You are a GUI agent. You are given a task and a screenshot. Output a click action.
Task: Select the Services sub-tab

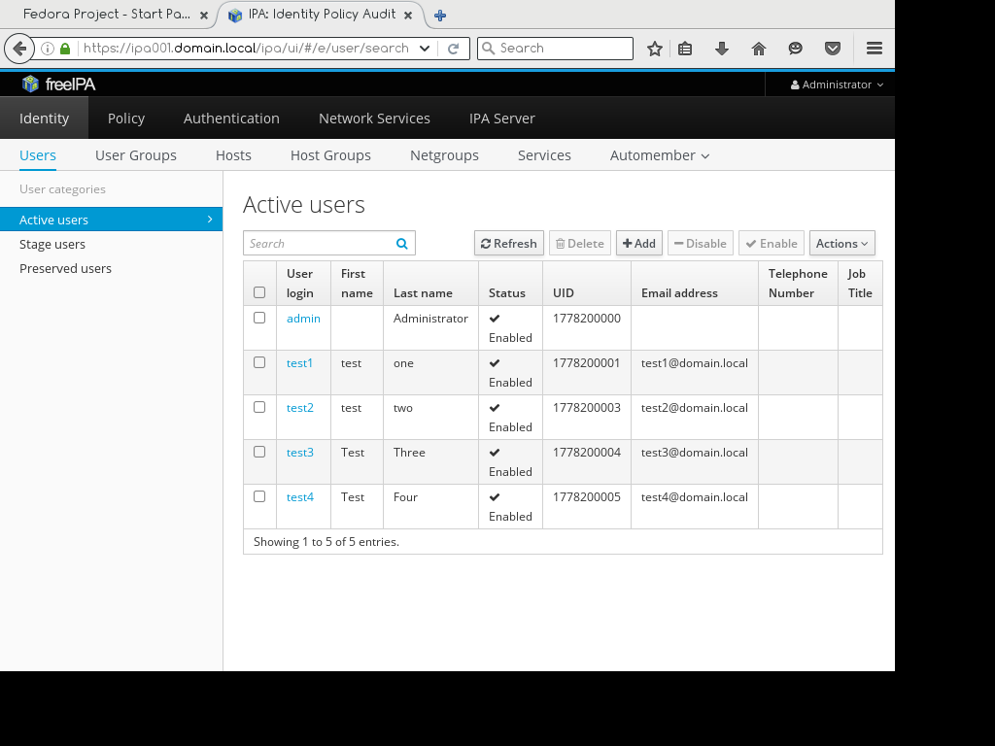tap(544, 155)
